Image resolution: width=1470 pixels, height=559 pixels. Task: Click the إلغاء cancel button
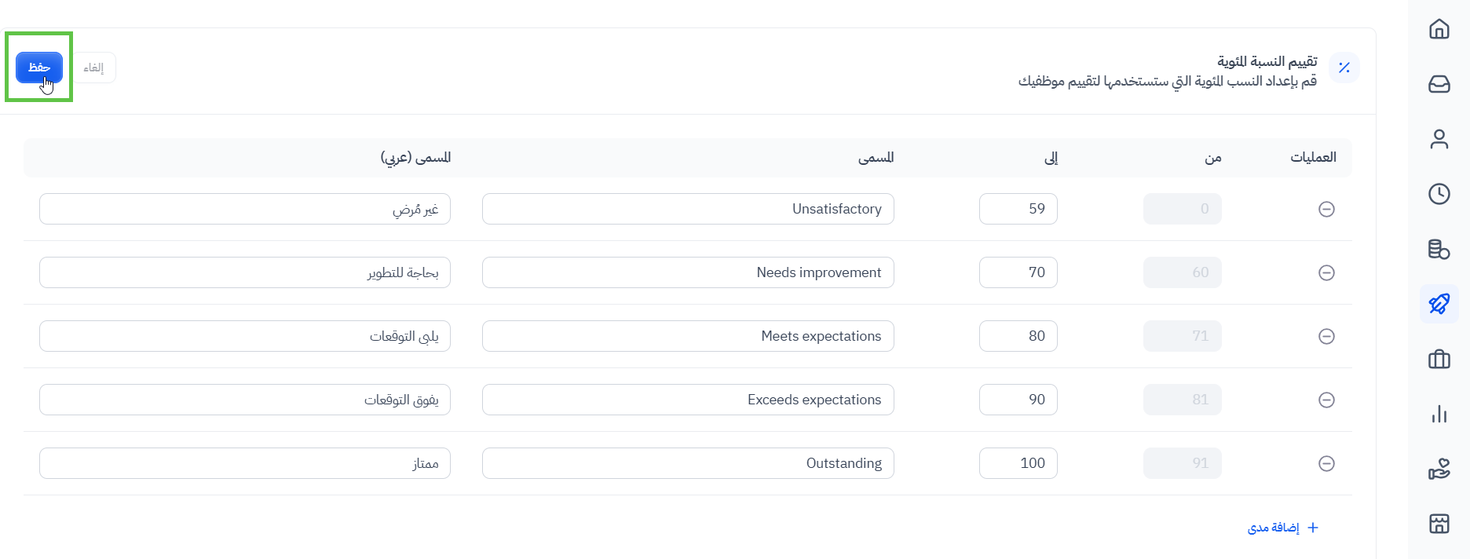(94, 68)
